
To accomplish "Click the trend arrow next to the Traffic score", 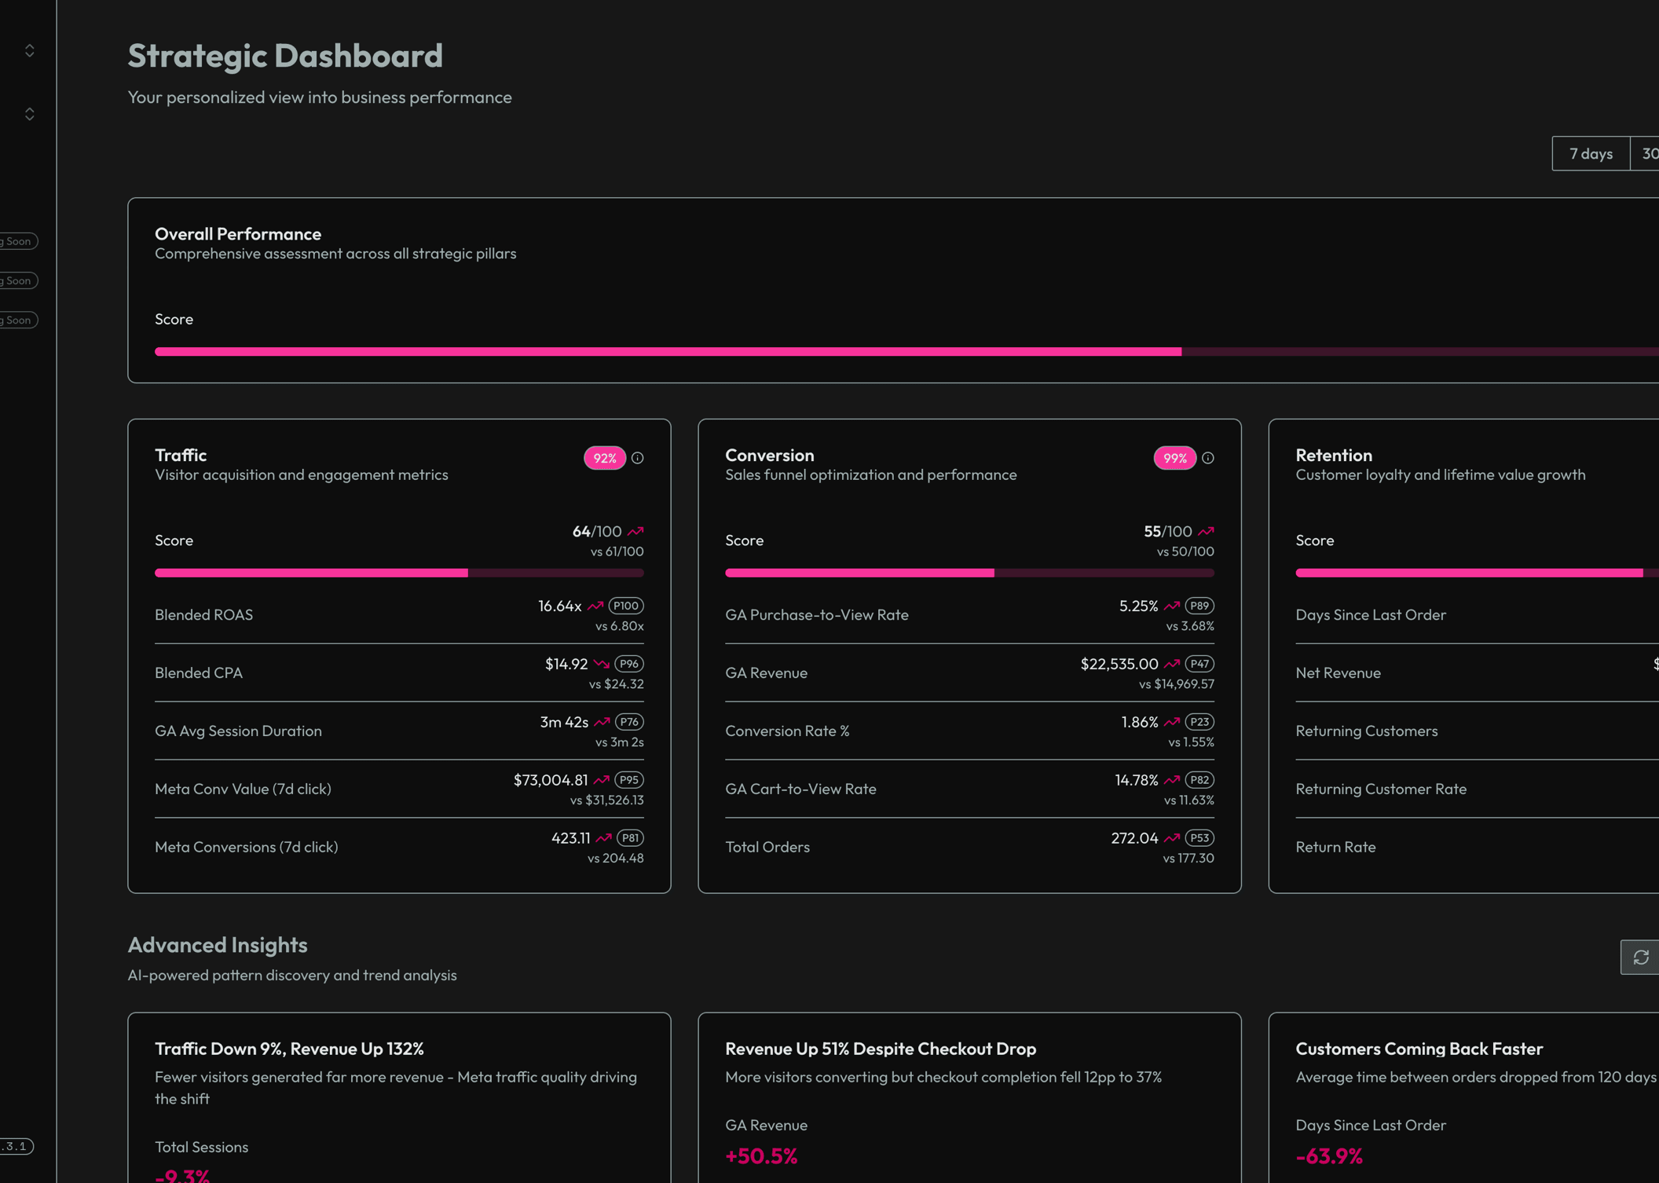I will [636, 530].
